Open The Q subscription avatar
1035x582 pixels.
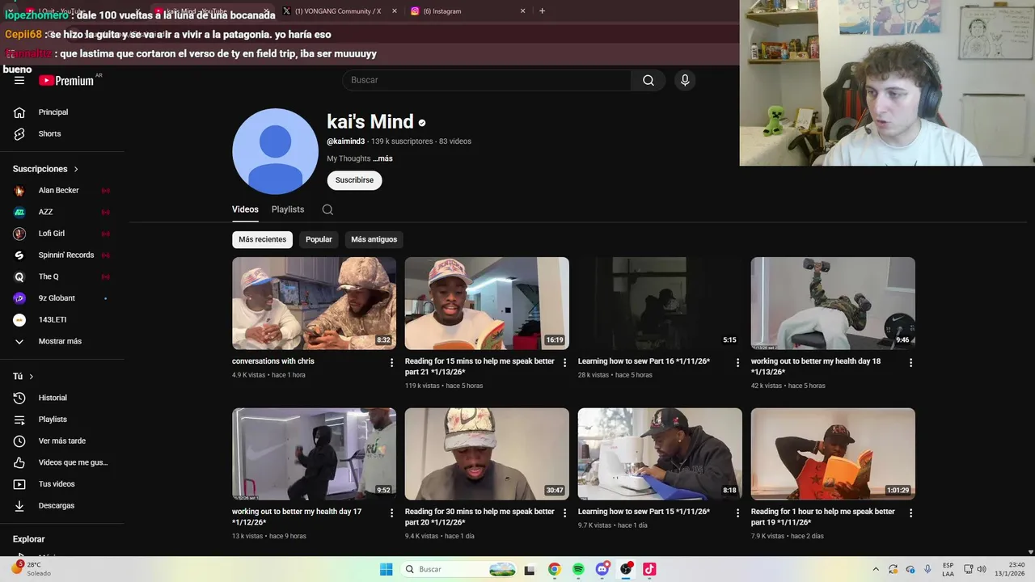point(19,276)
